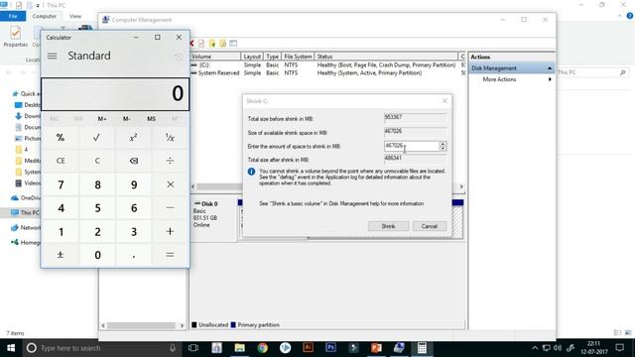Click Disk 0 label in disk map
This screenshot has width=635, height=357.
209,203
